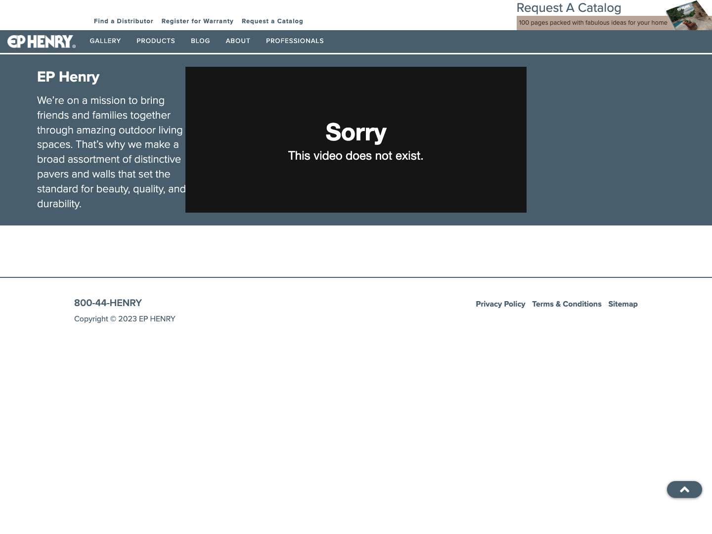
Task: Click the Request A Catalog banner heading
Action: tap(569, 8)
